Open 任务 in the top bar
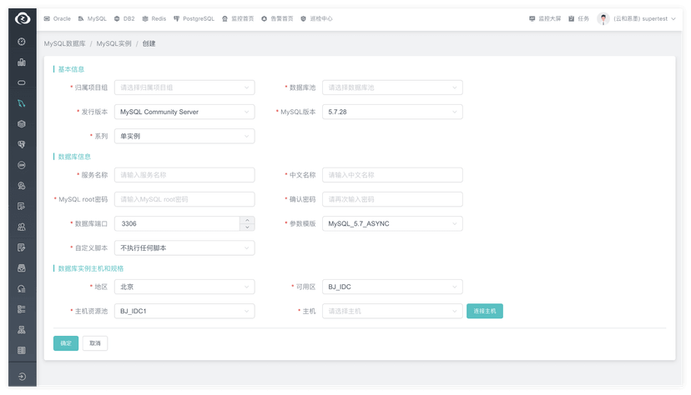 (x=578, y=18)
